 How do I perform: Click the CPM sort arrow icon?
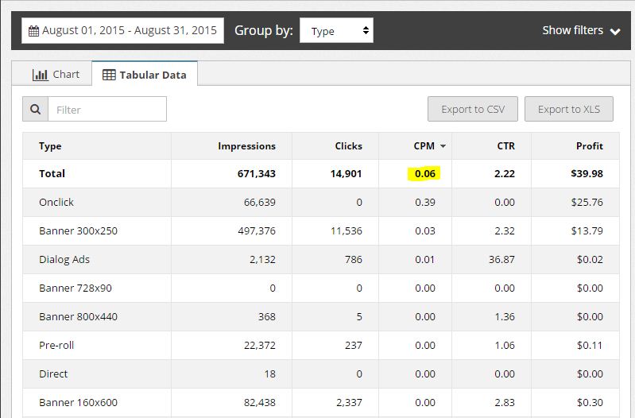[443, 146]
